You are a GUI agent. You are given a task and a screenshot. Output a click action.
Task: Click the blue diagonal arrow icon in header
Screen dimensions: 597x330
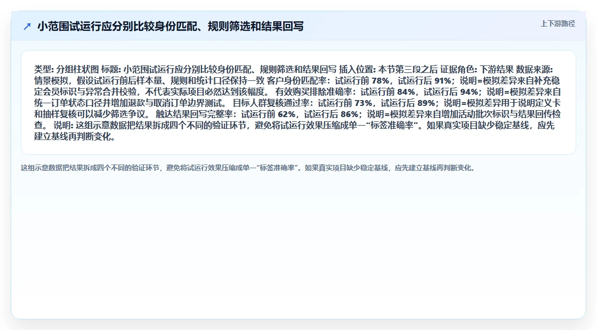click(x=27, y=27)
